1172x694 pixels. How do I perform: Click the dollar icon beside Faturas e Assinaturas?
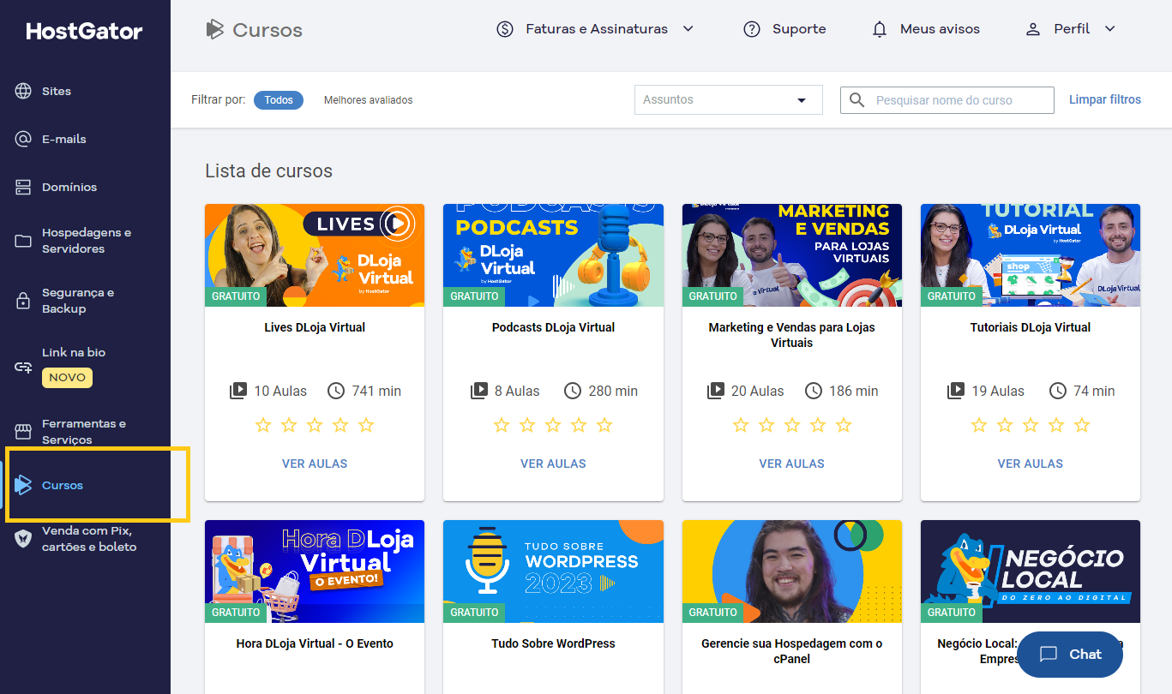coord(505,29)
